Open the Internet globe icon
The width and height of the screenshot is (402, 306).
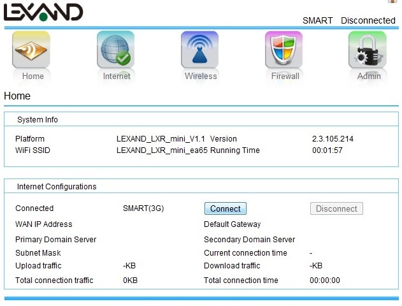(x=115, y=50)
